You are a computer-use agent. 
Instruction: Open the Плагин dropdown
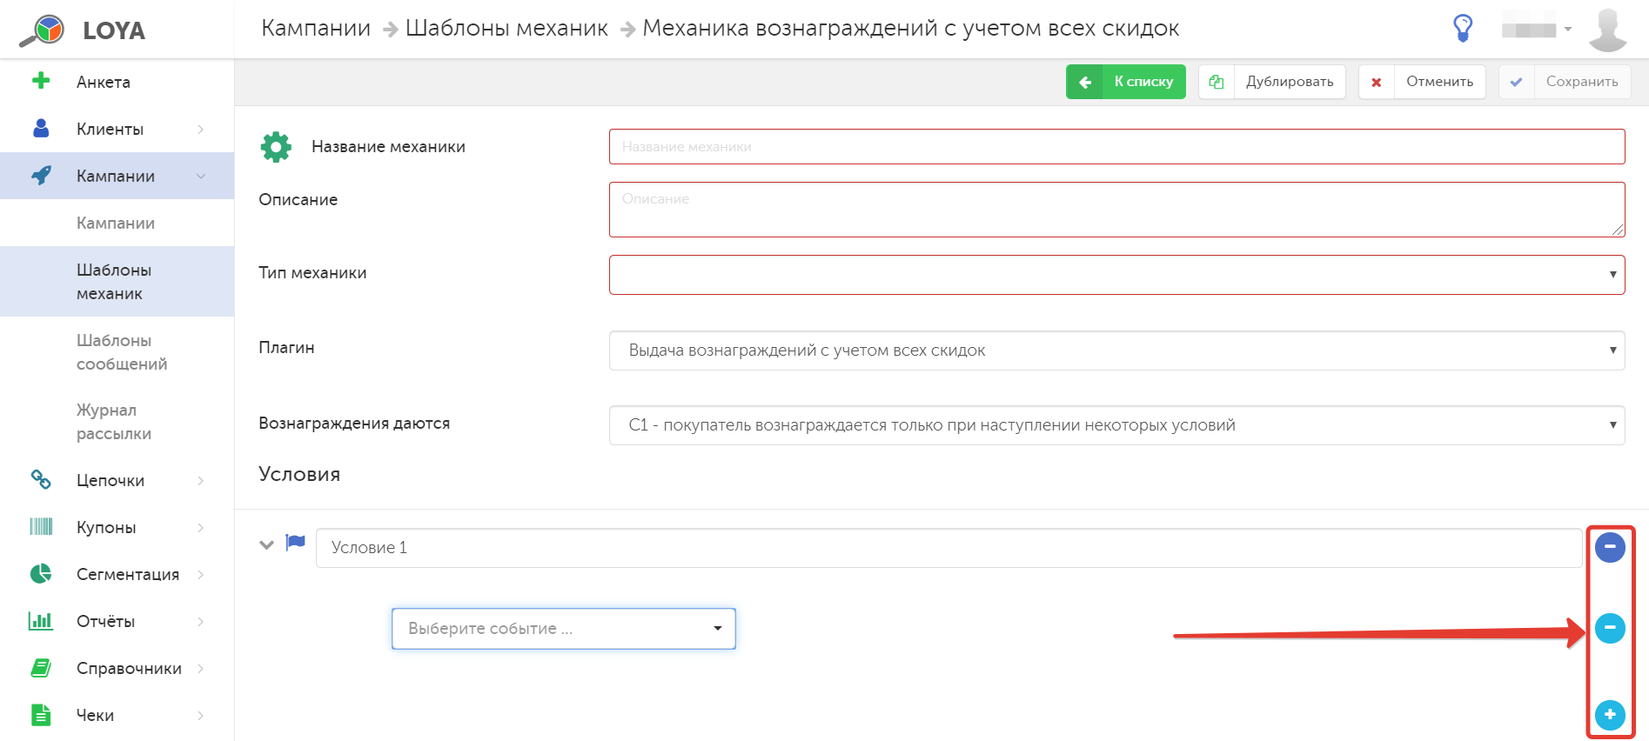pos(1116,350)
